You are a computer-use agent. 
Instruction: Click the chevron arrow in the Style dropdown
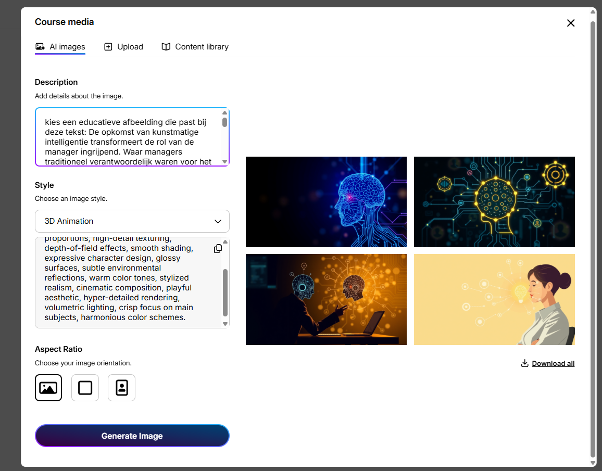pyautogui.click(x=218, y=221)
